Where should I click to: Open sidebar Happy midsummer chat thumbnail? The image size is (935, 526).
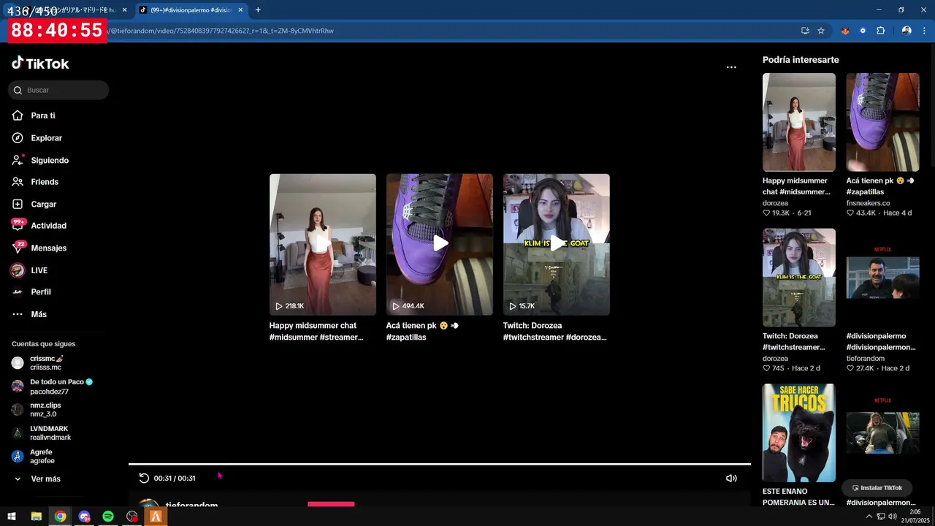click(799, 122)
